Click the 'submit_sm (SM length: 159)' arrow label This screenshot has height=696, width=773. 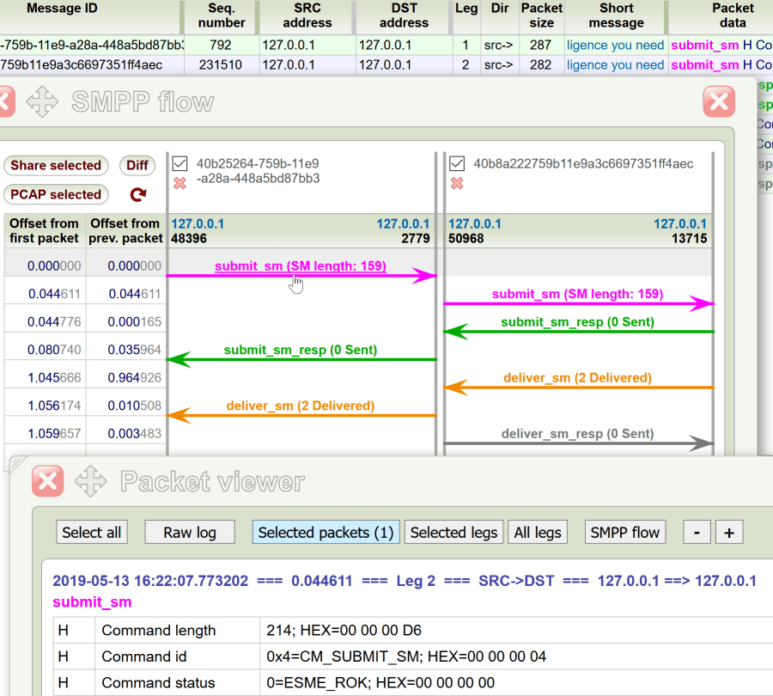[x=300, y=266]
